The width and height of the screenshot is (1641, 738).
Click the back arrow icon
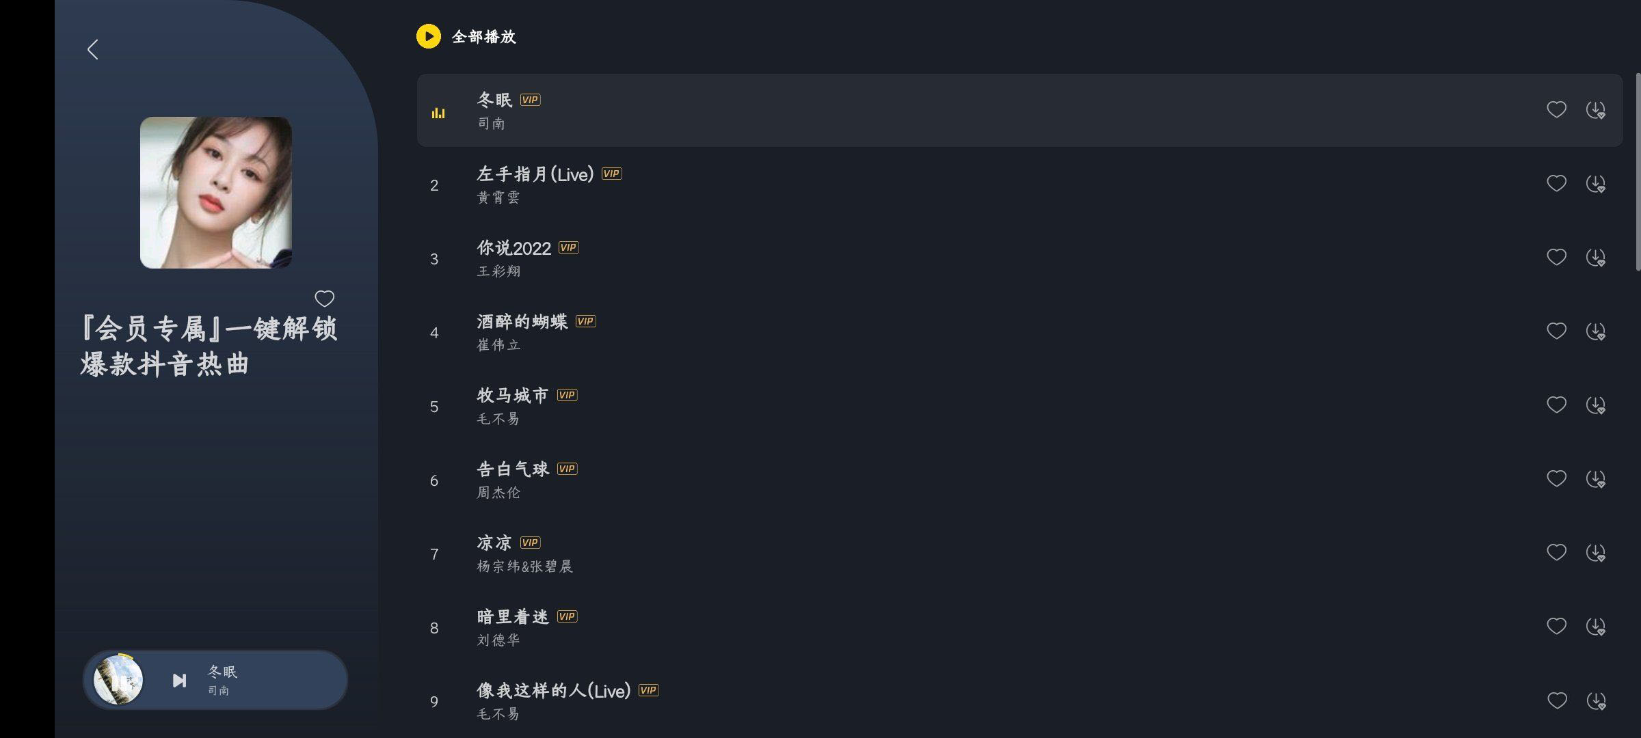click(93, 49)
